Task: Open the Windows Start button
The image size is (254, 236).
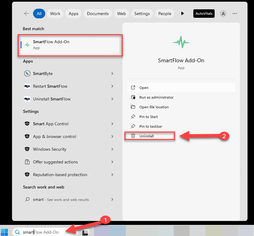Action: tap(4, 232)
